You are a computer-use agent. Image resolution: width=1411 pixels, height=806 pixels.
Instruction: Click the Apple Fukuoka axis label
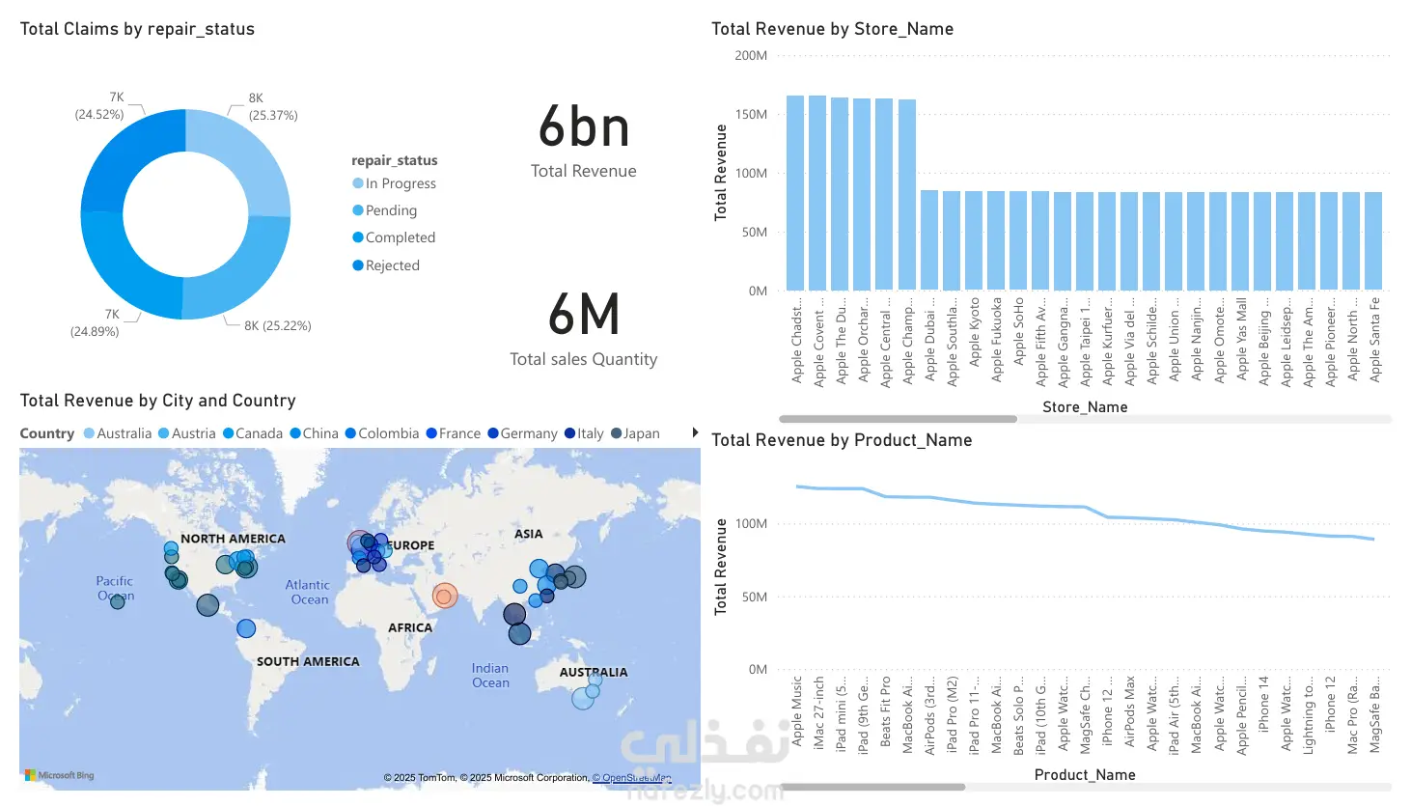point(997,340)
